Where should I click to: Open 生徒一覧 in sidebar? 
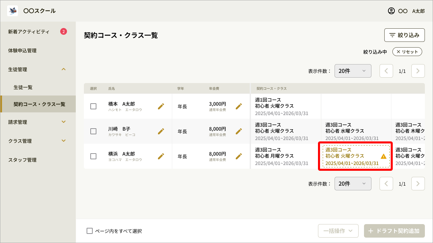point(23,87)
